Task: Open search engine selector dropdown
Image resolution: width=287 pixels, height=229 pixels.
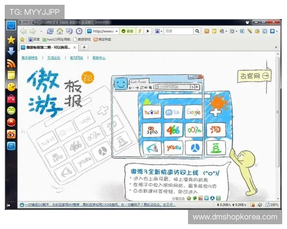Action: pyautogui.click(x=159, y=31)
